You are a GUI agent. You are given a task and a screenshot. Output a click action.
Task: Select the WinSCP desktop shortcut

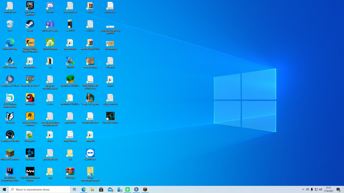(70, 61)
